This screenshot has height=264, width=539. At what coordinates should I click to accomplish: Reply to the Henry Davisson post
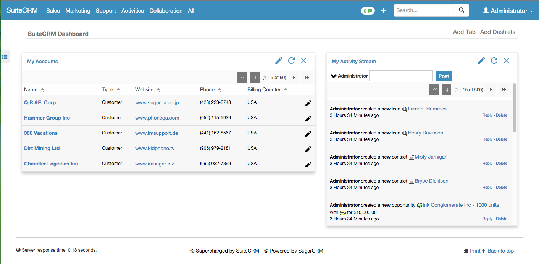487,139
